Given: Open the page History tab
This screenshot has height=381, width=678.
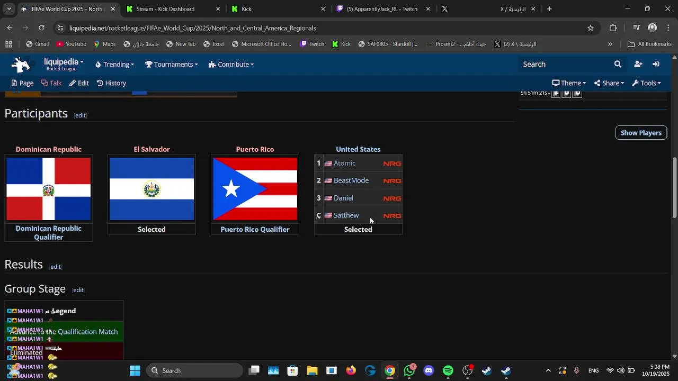Looking at the screenshot, I should [111, 83].
